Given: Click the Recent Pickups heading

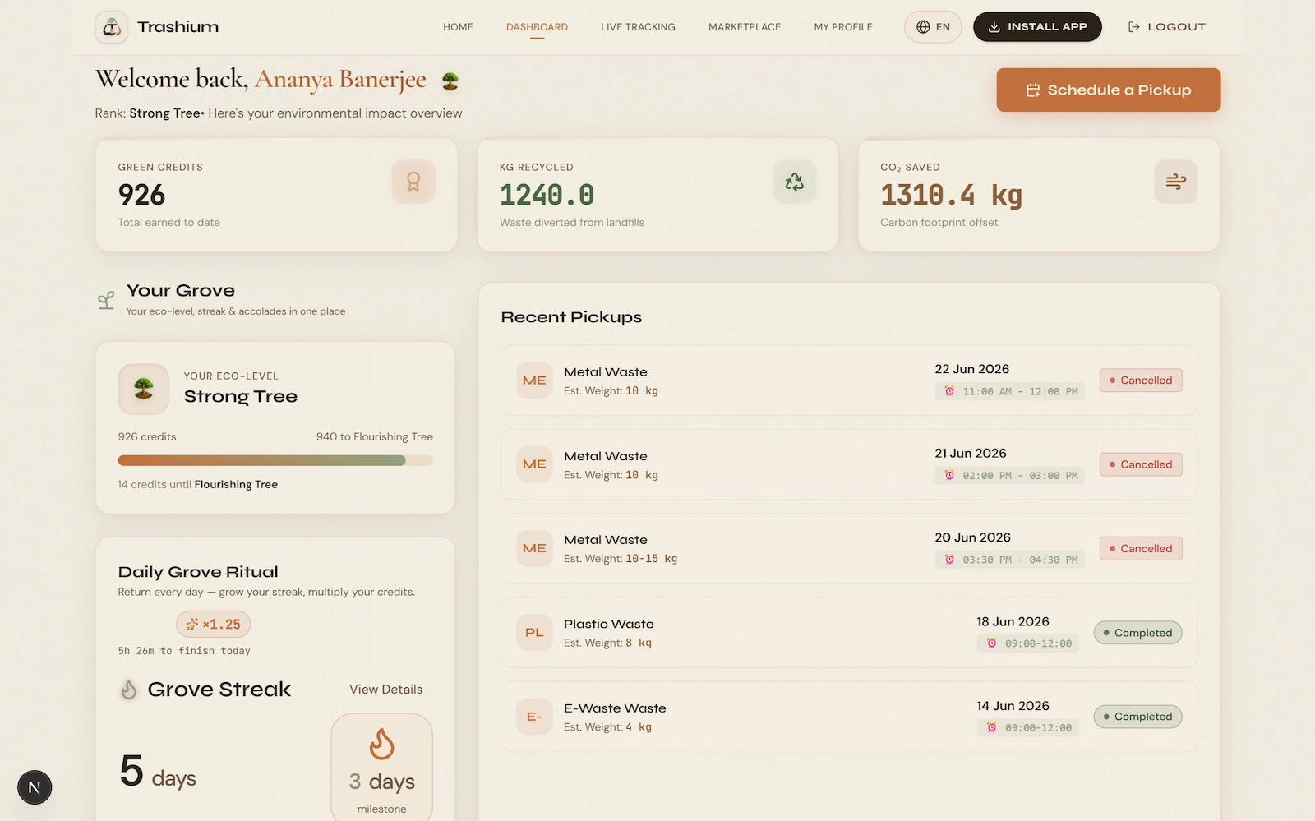Looking at the screenshot, I should (x=571, y=317).
